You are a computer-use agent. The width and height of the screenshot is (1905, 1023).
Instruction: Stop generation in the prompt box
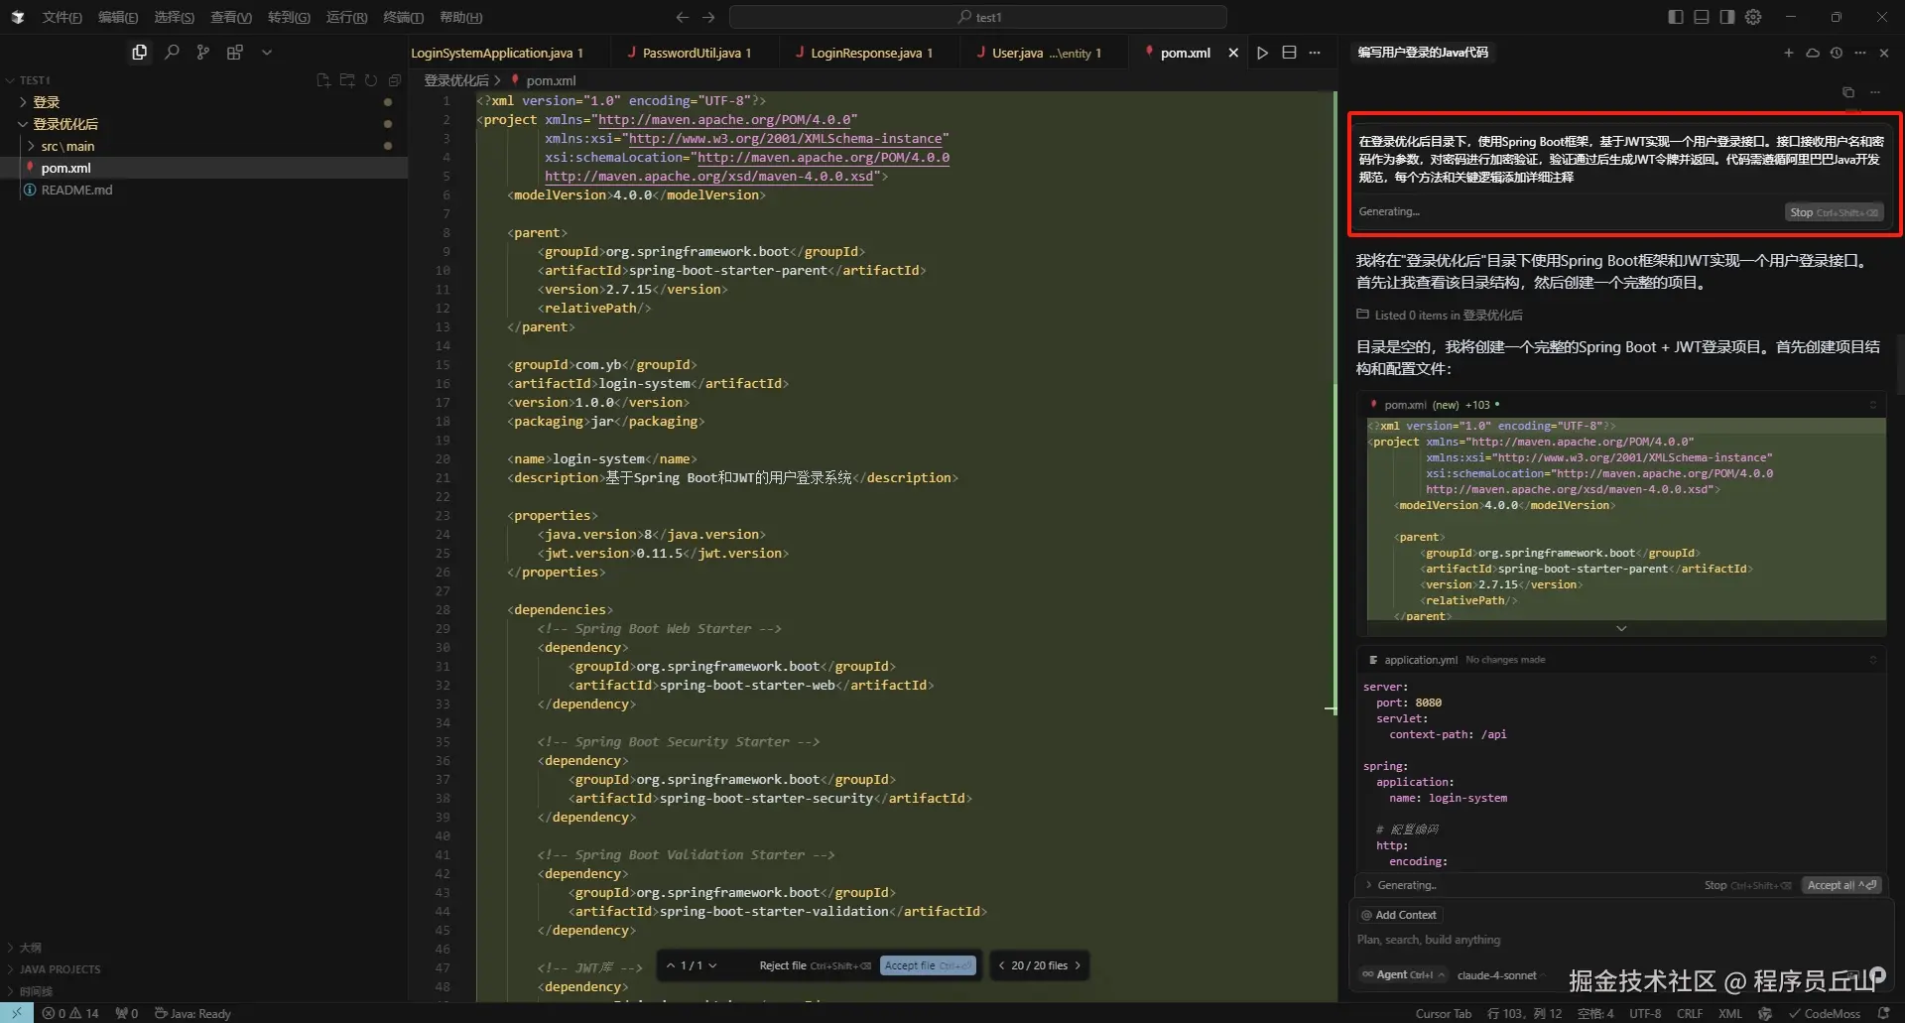point(1833,212)
